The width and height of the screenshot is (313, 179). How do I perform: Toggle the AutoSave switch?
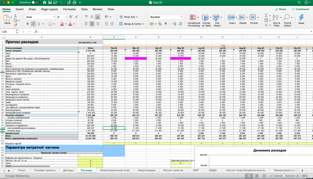pyautogui.click(x=36, y=2)
